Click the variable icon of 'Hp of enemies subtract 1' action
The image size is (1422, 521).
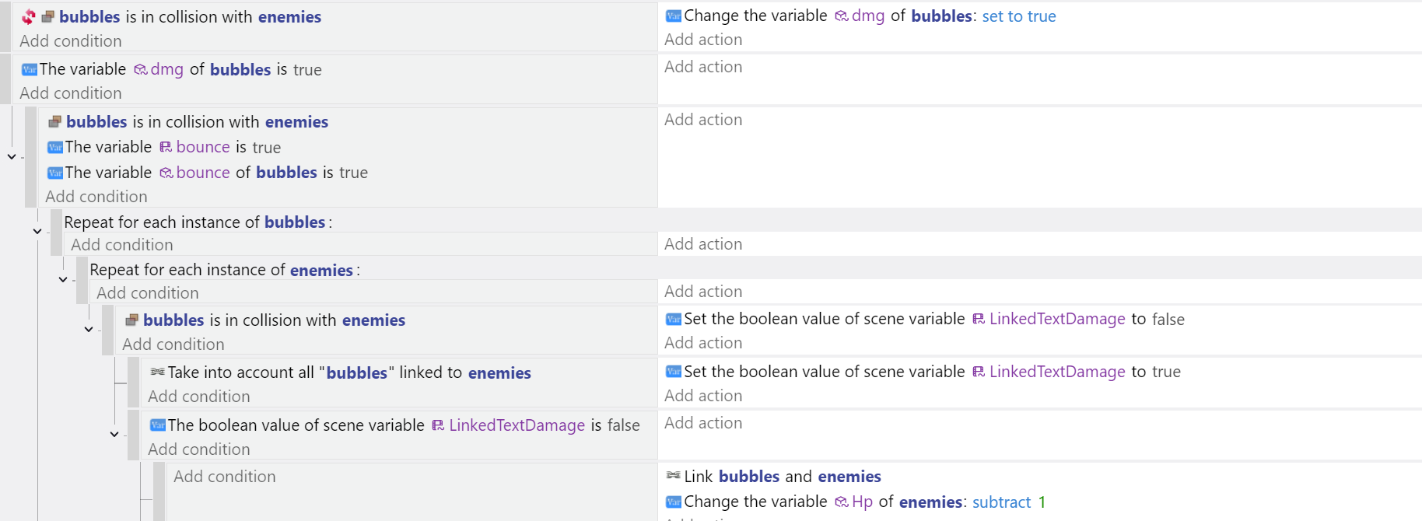point(674,502)
